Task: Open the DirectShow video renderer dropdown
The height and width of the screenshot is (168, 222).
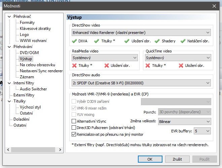Action: click(141, 33)
